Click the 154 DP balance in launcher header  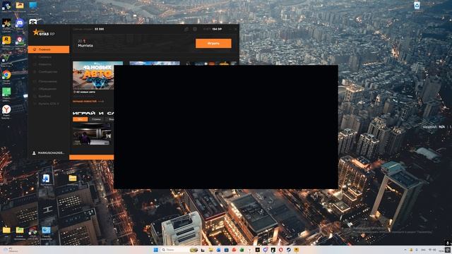217,29
